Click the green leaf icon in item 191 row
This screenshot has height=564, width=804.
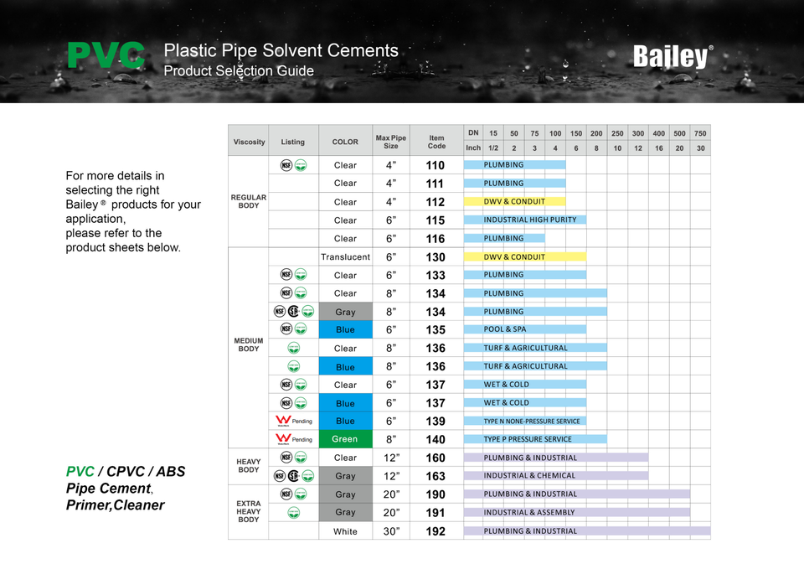point(293,512)
